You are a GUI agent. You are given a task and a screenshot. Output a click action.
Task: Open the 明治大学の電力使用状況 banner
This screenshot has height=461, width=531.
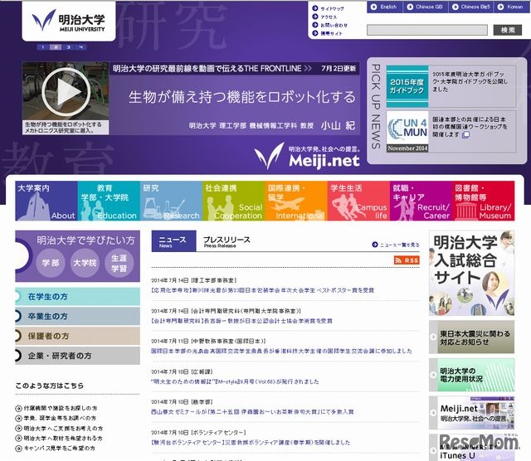pyautogui.click(x=472, y=375)
